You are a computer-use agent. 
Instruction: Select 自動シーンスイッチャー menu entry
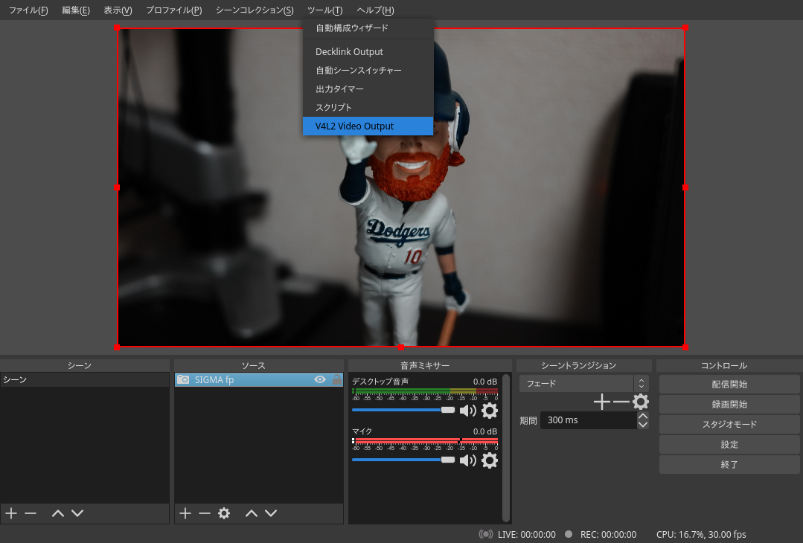(x=368, y=70)
